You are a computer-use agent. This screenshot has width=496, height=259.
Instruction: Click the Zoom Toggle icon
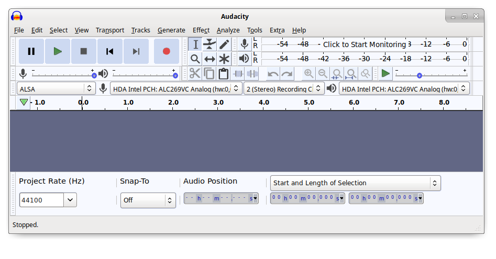365,74
